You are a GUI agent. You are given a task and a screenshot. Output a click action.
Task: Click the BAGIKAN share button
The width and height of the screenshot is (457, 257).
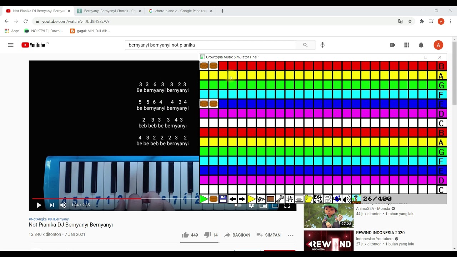point(237,235)
